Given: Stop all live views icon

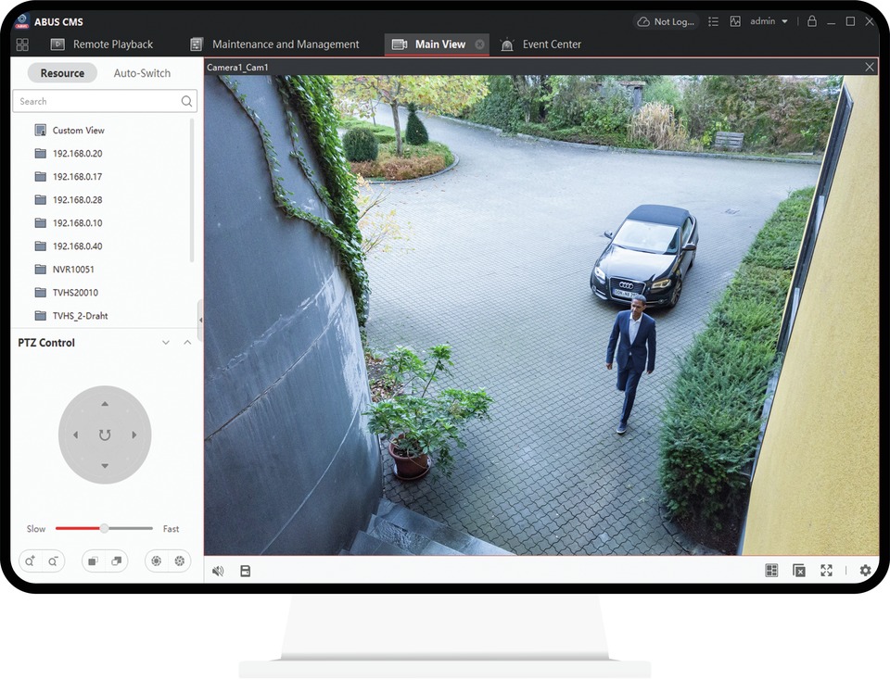Looking at the screenshot, I should click(x=798, y=571).
